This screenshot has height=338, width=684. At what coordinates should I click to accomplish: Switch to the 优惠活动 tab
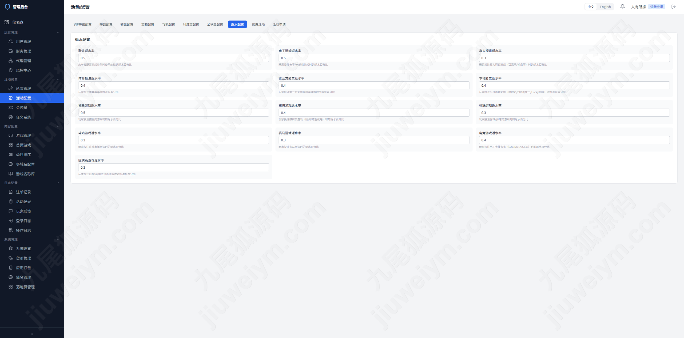pos(258,24)
